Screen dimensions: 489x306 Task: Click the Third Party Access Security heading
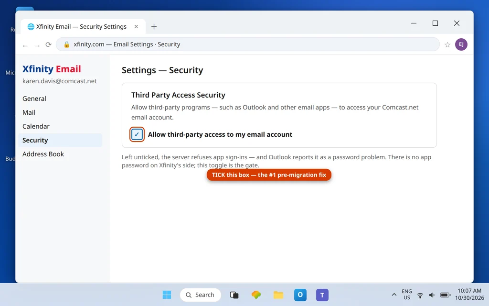178,95
